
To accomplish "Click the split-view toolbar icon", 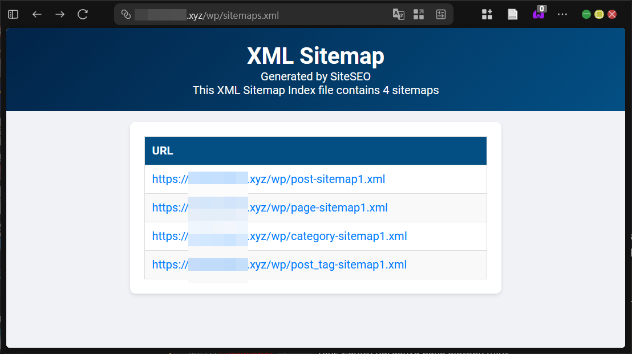I will click(440, 14).
